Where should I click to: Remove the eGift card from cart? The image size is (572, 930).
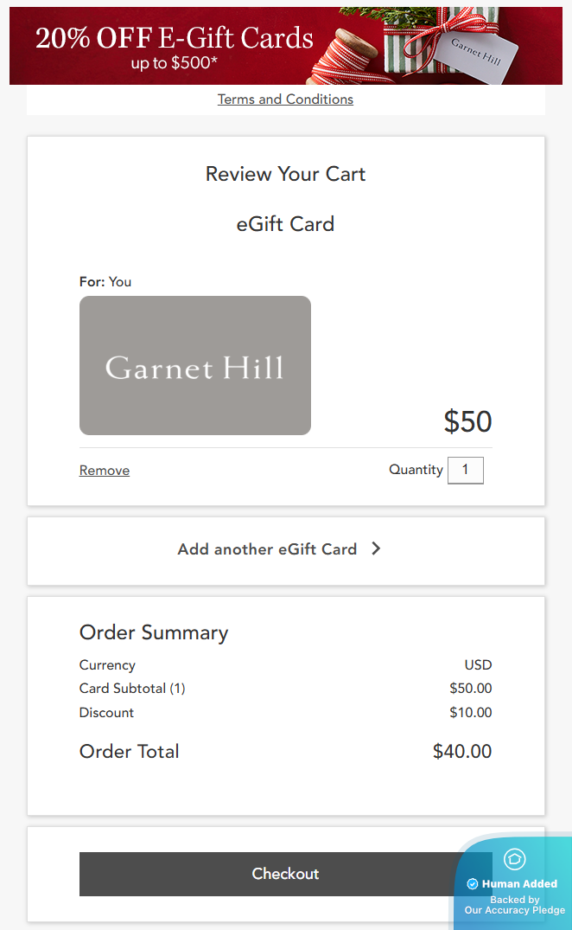coord(105,471)
